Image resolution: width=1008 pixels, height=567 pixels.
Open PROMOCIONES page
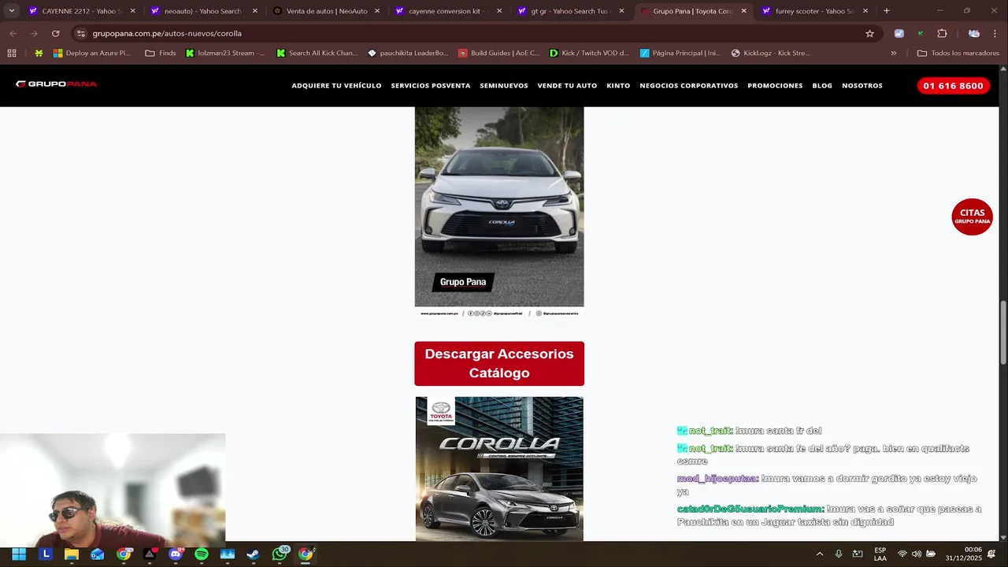[775, 85]
